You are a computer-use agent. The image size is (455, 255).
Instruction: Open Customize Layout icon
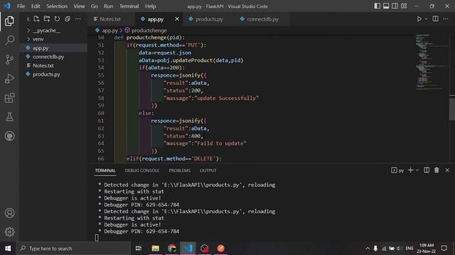404,6
